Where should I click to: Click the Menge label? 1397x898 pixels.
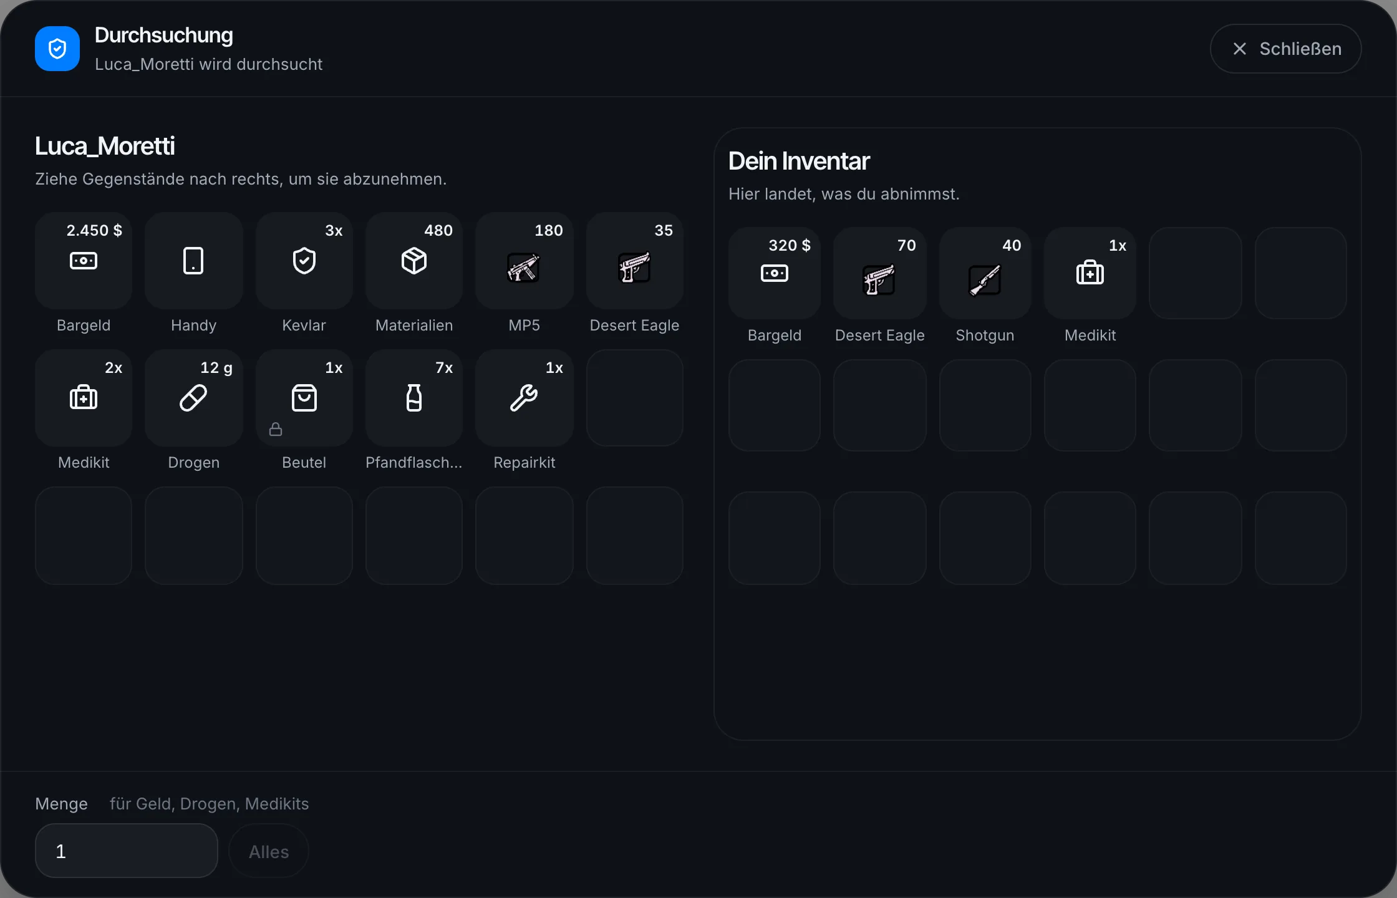(x=61, y=804)
